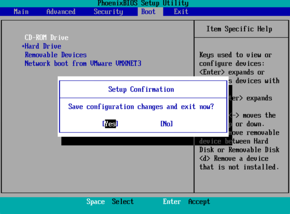
Task: Go to the Exit tab
Action: click(x=181, y=12)
